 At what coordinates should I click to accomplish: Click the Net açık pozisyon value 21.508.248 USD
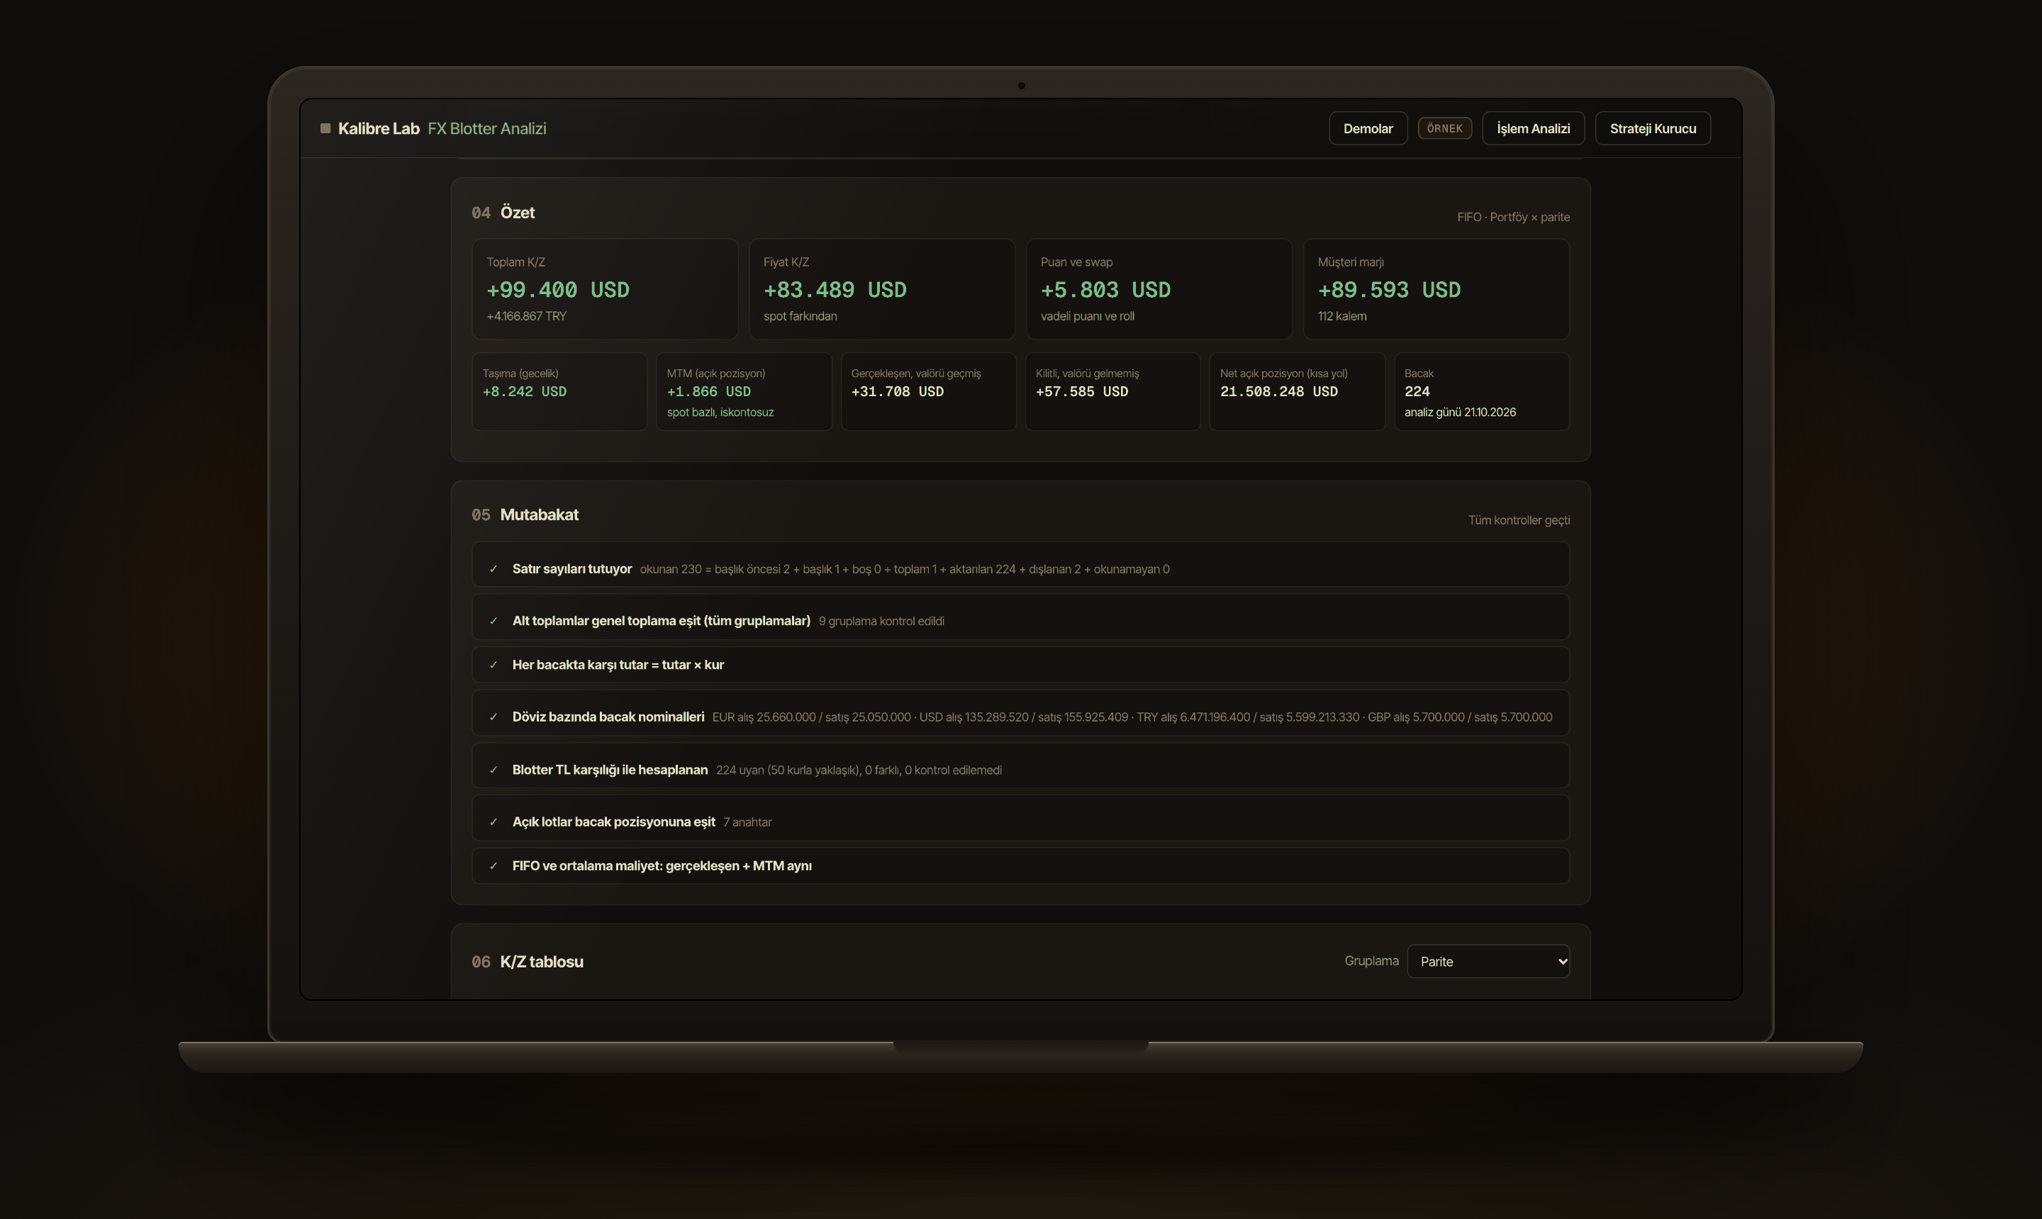(x=1278, y=392)
